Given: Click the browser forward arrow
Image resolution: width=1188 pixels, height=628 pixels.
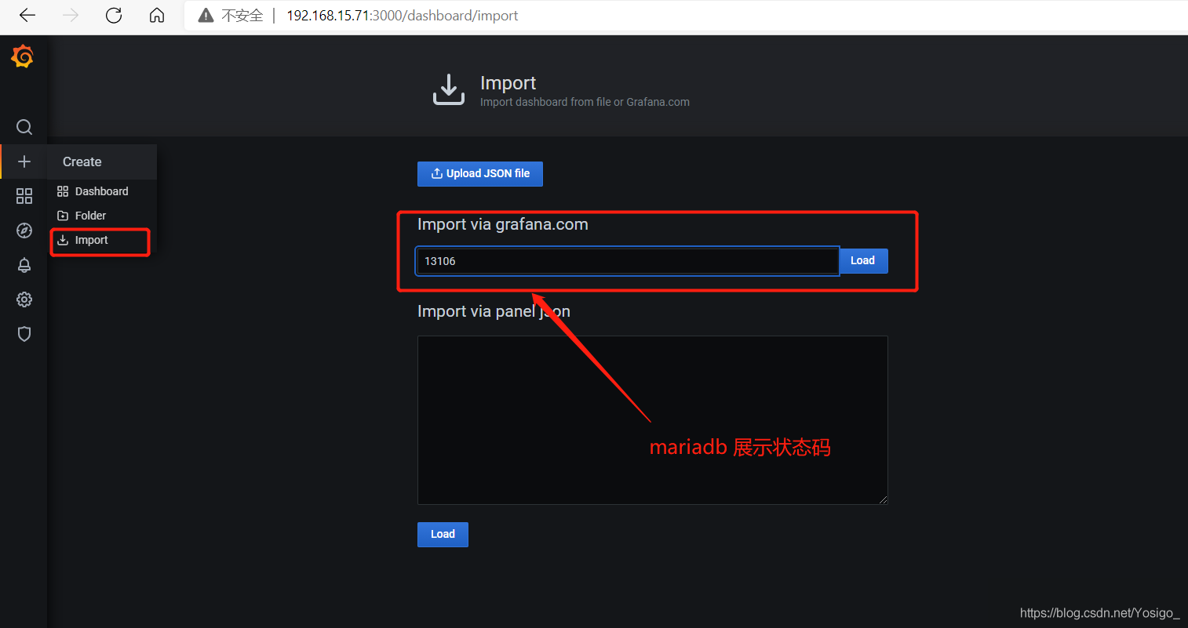Looking at the screenshot, I should pyautogui.click(x=71, y=15).
